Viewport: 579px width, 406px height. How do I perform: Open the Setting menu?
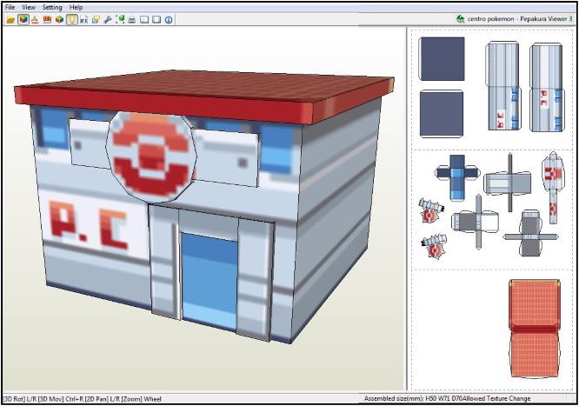[52, 7]
